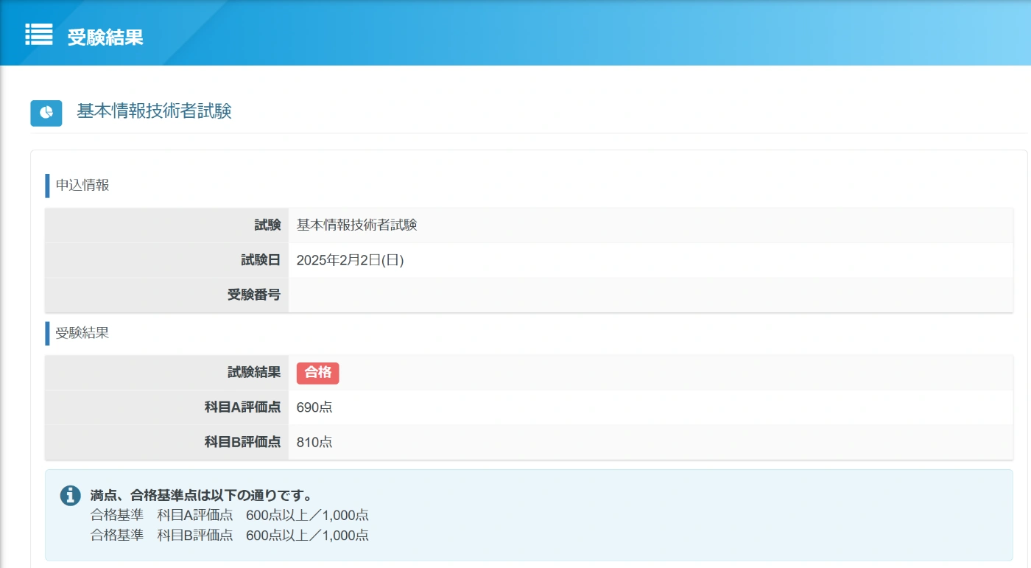The width and height of the screenshot is (1031, 568).
Task: Click the pie chart icon beside 基本情報技術者試験
Action: pos(46,113)
